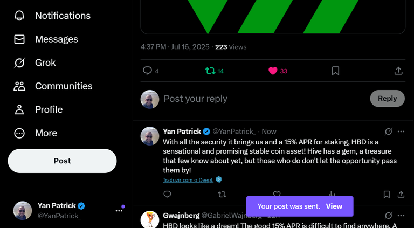Bookmark Yan Patrick's reply
The image size is (414, 228).
(x=387, y=195)
